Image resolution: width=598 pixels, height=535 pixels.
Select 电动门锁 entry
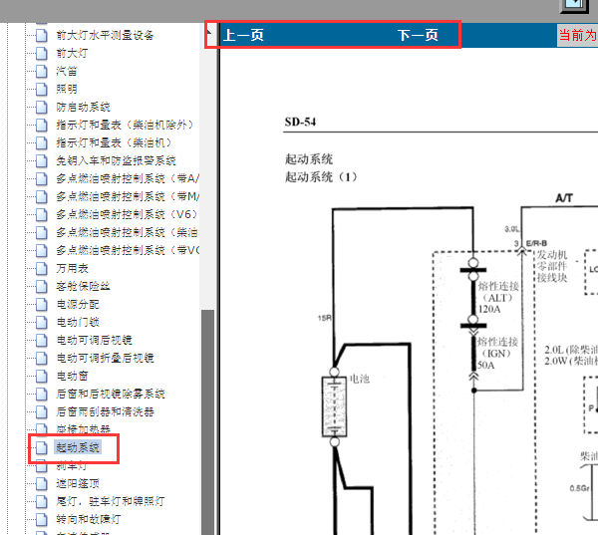tap(78, 322)
